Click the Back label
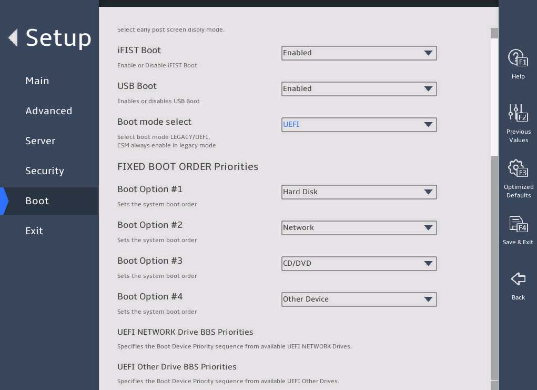The width and height of the screenshot is (537, 390). coord(518,297)
